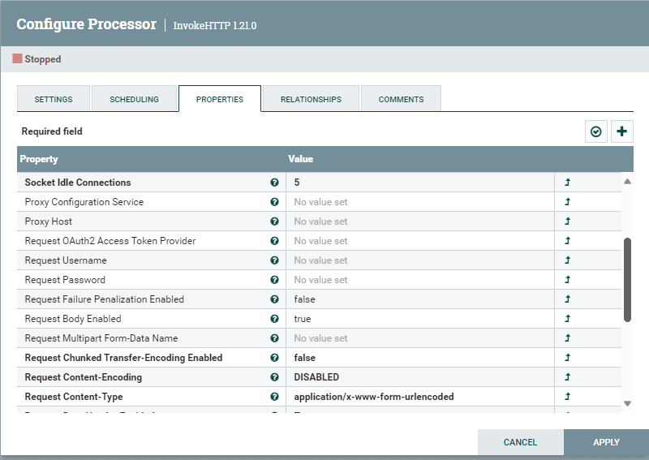The image size is (649, 460).
Task: Set Request Multipart Form-Data Name value
Action: pos(419,337)
